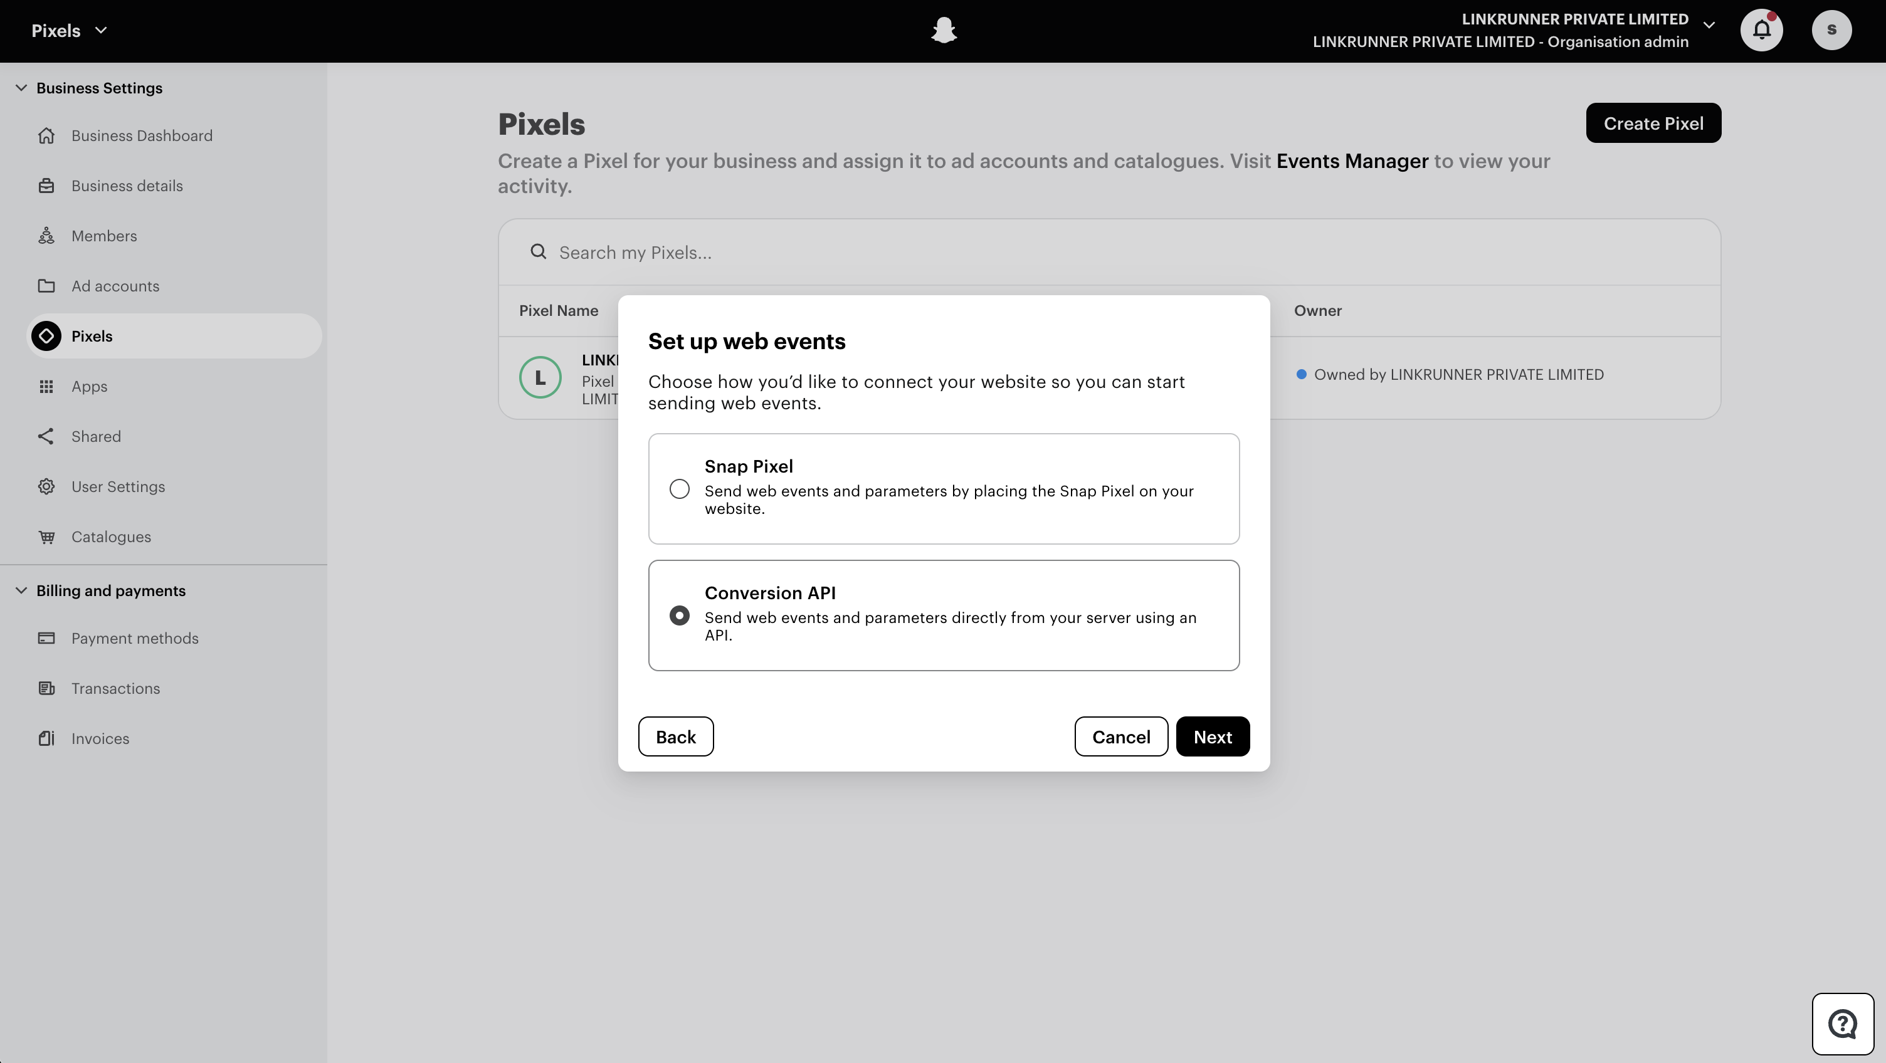Click the Shared share icon
This screenshot has height=1063, width=1886.
coord(46,436)
